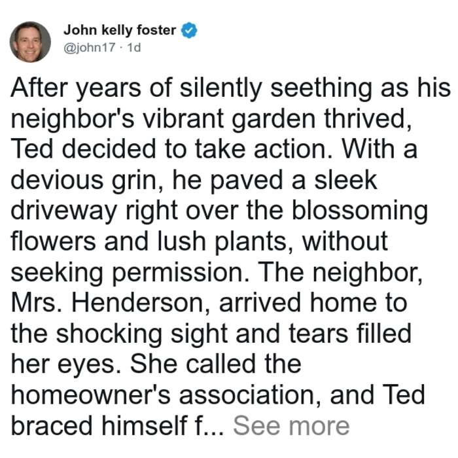The height and width of the screenshot is (458, 458).
Task: Click the words 'her eyes. She called the'
Action: [x=156, y=364]
